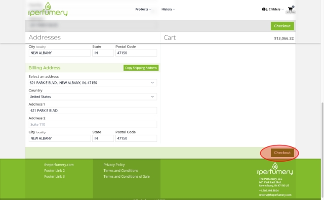Click The Perfumery logo in the header
The image size is (324, 200).
click(x=48, y=9)
